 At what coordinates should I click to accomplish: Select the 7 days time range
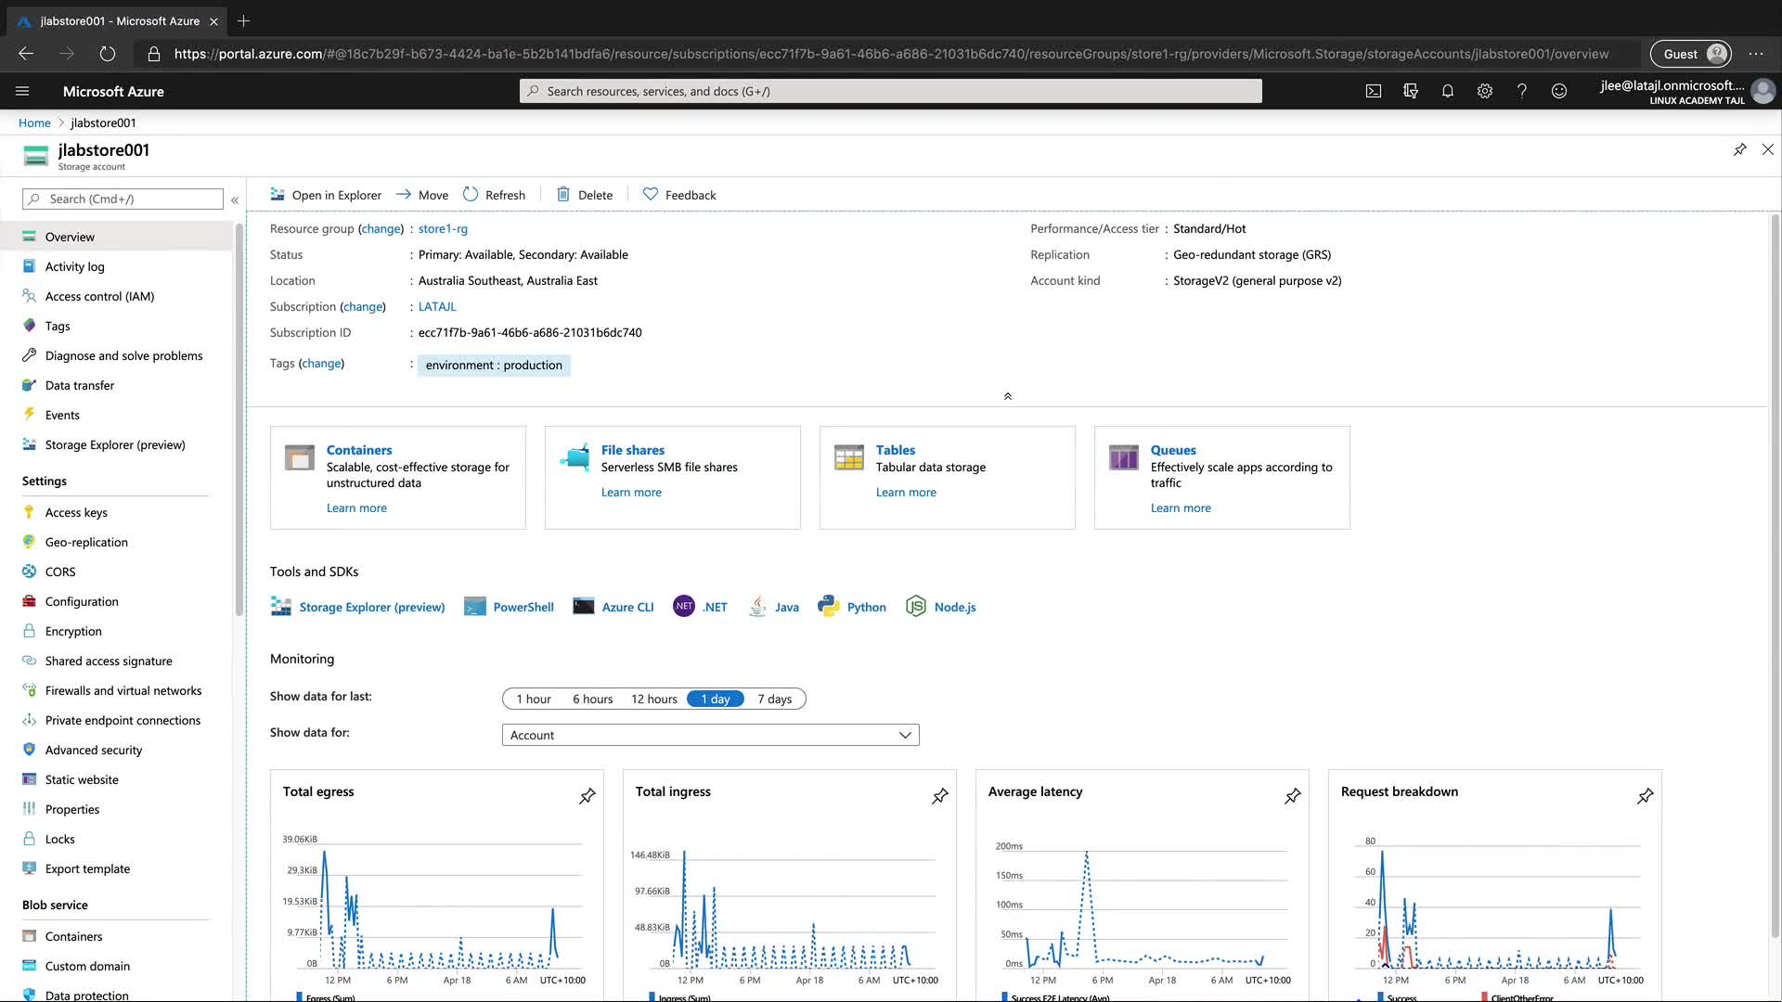[775, 699]
